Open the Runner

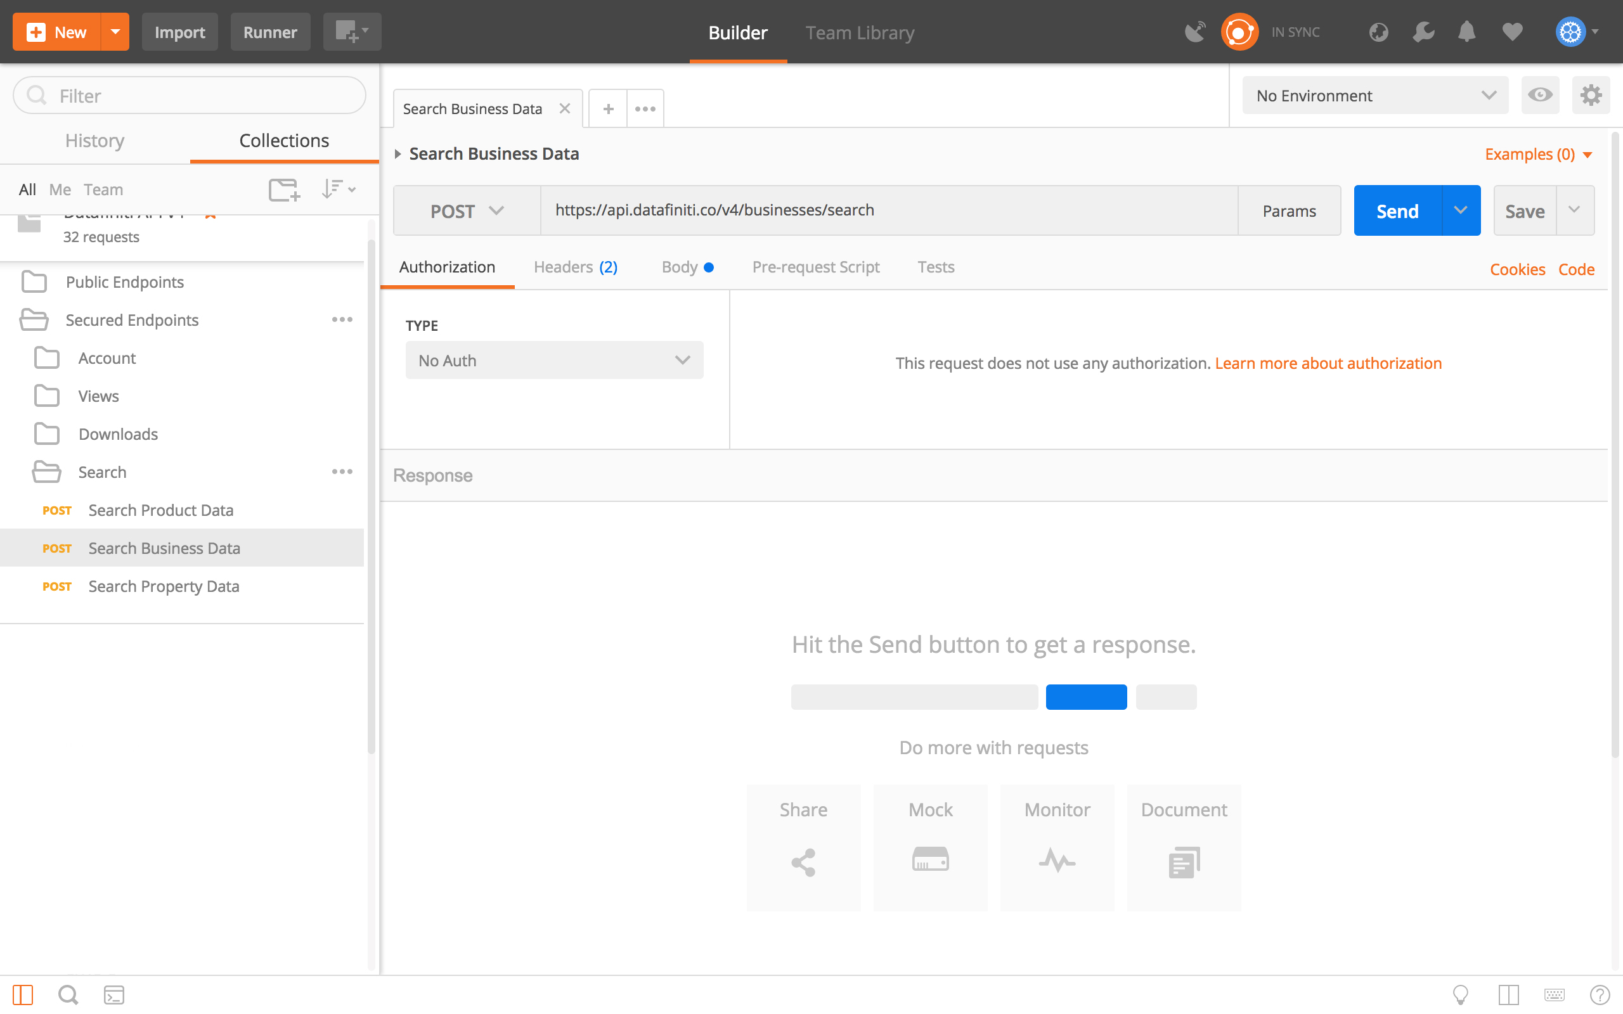[x=270, y=32]
